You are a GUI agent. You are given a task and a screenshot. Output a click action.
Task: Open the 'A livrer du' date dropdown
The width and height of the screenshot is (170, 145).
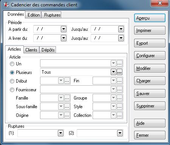pyautogui.click(x=63, y=38)
